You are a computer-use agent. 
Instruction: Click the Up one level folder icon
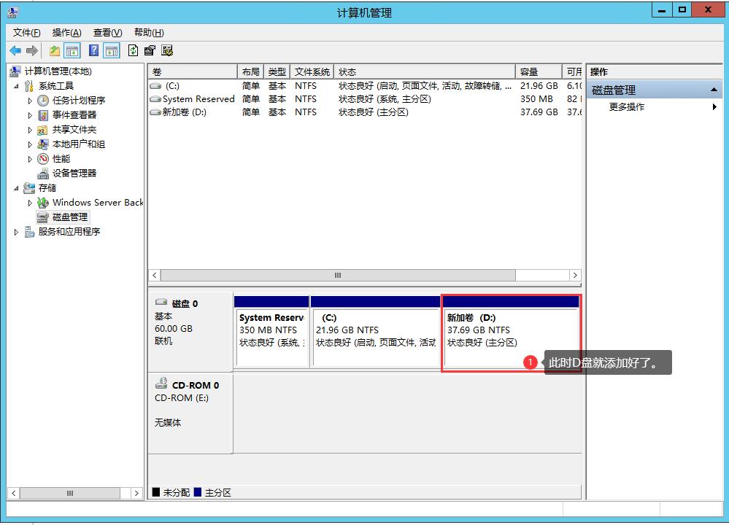tap(55, 50)
